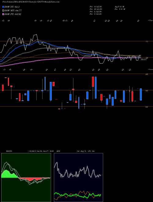Click the chart title mentioning MunafaSutra.com
The width and height of the screenshot is (153, 202).
(x=31, y=2)
